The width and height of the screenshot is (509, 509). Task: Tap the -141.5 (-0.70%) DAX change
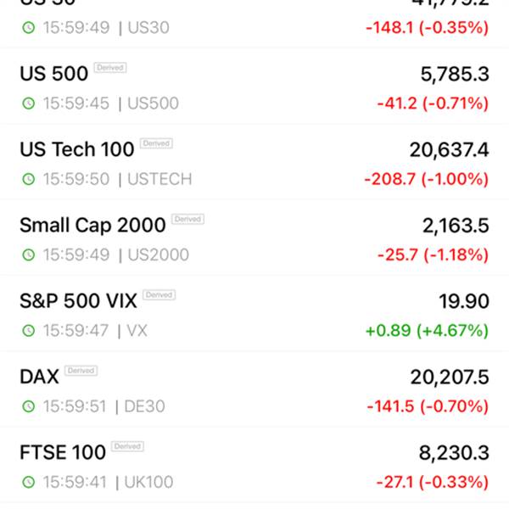coord(428,406)
